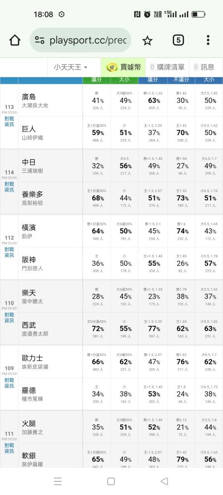The height and width of the screenshot is (495, 223).
Task: Expand the 小天天王 account dropdown
Action: (70, 67)
